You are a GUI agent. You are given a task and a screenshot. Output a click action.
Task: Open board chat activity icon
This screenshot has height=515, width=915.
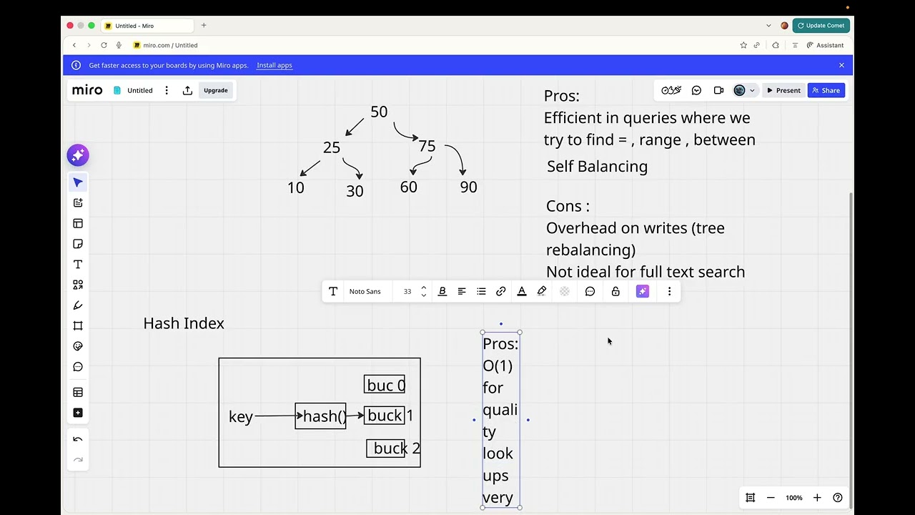(x=696, y=90)
